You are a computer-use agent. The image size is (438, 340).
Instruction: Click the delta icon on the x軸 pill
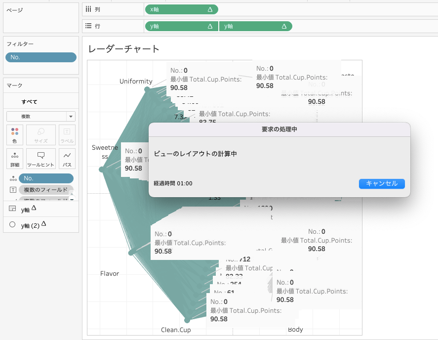pyautogui.click(x=210, y=9)
